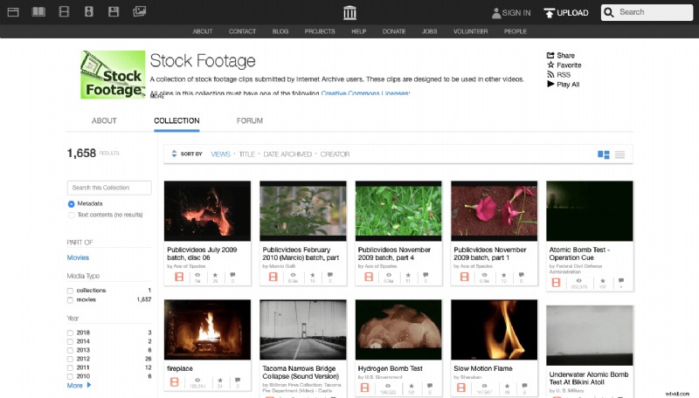The image size is (699, 398).
Task: Click the Favorite star icon
Action: (550, 65)
